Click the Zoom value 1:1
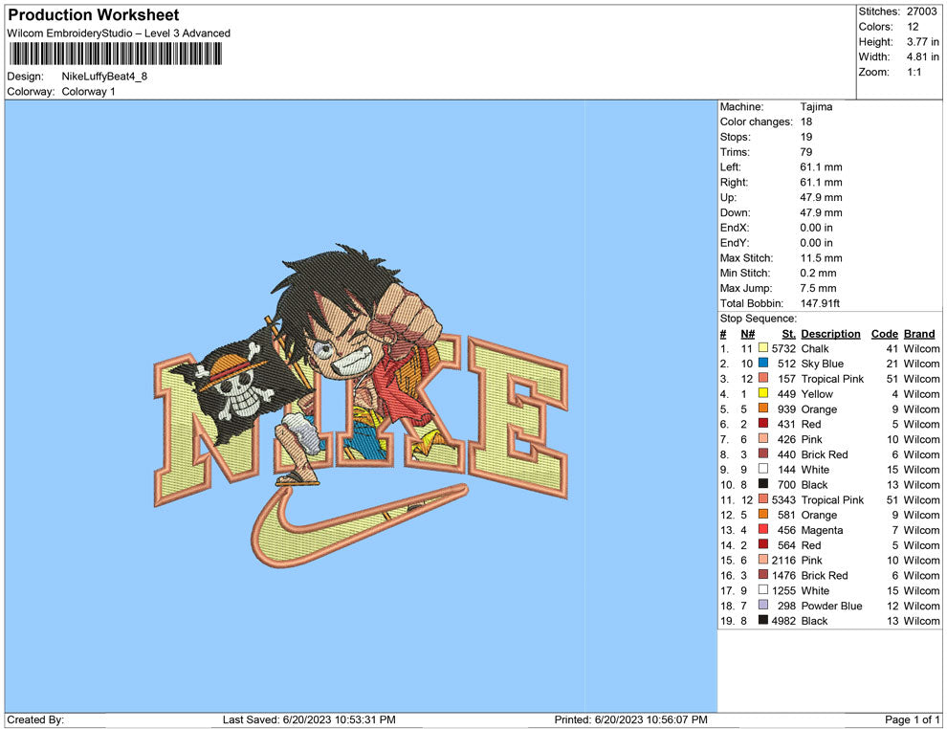947x729 pixels. 914,72
